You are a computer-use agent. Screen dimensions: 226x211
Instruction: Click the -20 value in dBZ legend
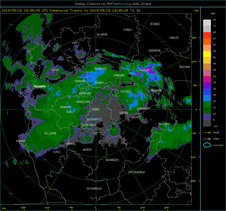coord(215,126)
